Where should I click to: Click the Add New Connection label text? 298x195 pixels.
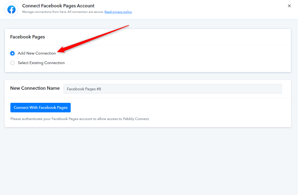point(37,53)
